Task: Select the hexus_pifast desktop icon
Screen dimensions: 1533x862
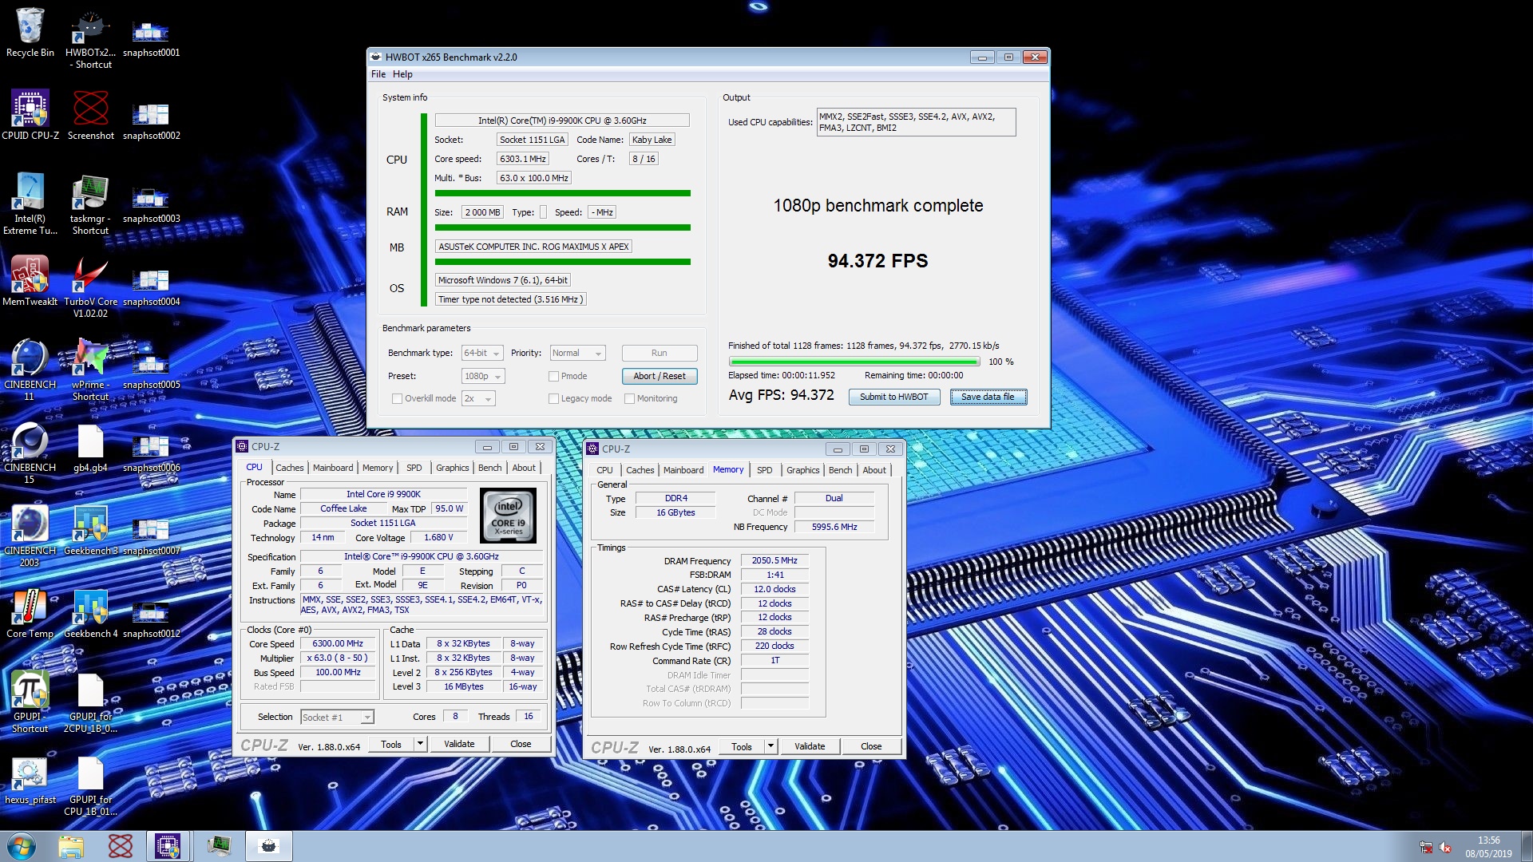Action: pyautogui.click(x=30, y=781)
